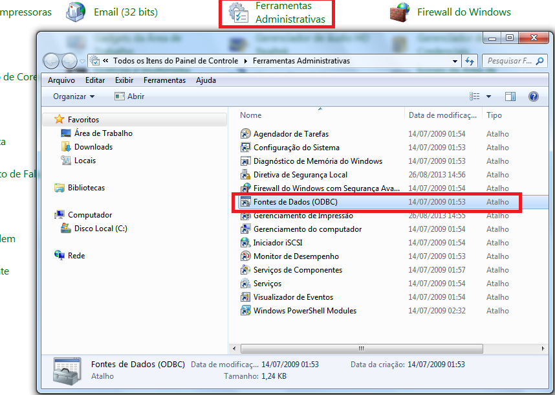Click the Diretiva de Segurança Local icon
Image resolution: width=555 pixels, height=395 pixels.
point(245,175)
